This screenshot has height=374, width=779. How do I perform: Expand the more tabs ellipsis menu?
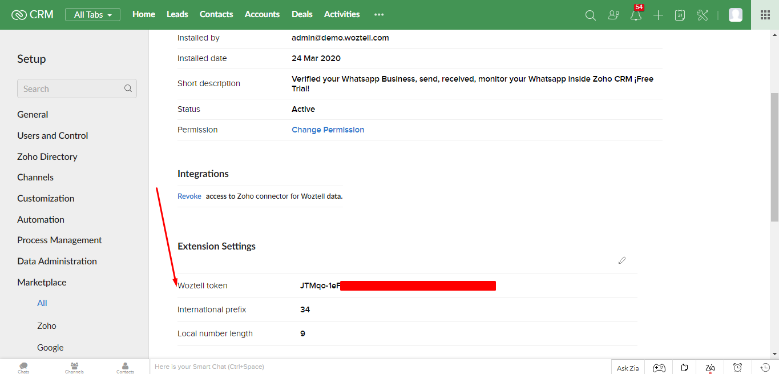(379, 15)
